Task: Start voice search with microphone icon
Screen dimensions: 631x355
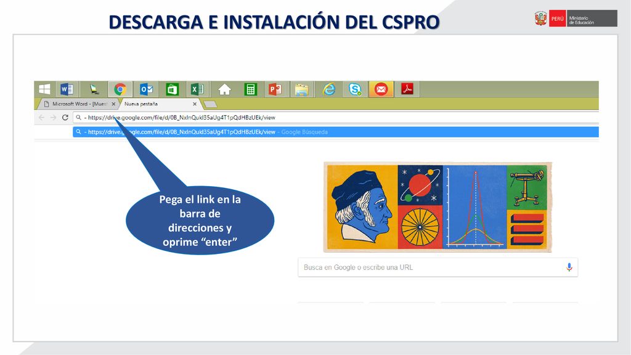Action: [569, 267]
